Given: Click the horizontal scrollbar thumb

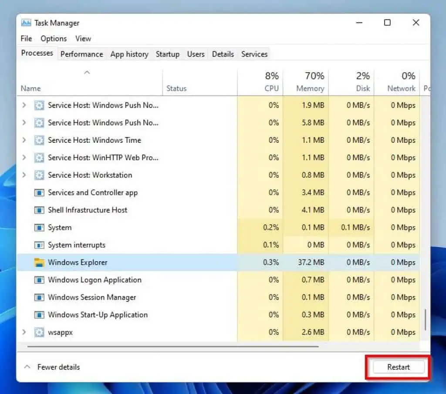Looking at the screenshot, I should [x=173, y=347].
